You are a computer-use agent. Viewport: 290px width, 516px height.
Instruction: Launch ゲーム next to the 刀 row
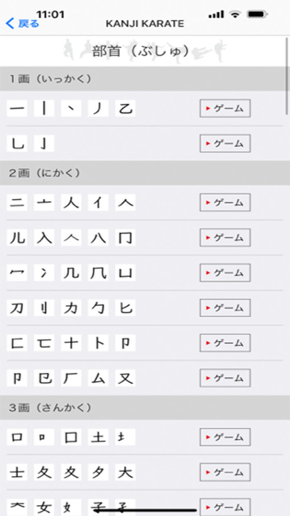point(225,308)
